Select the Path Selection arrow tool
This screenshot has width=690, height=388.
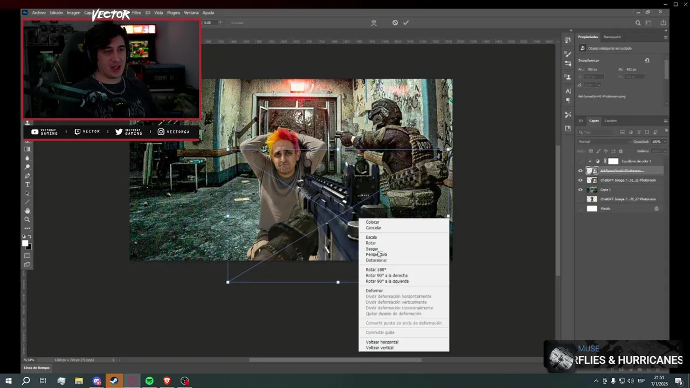click(27, 193)
